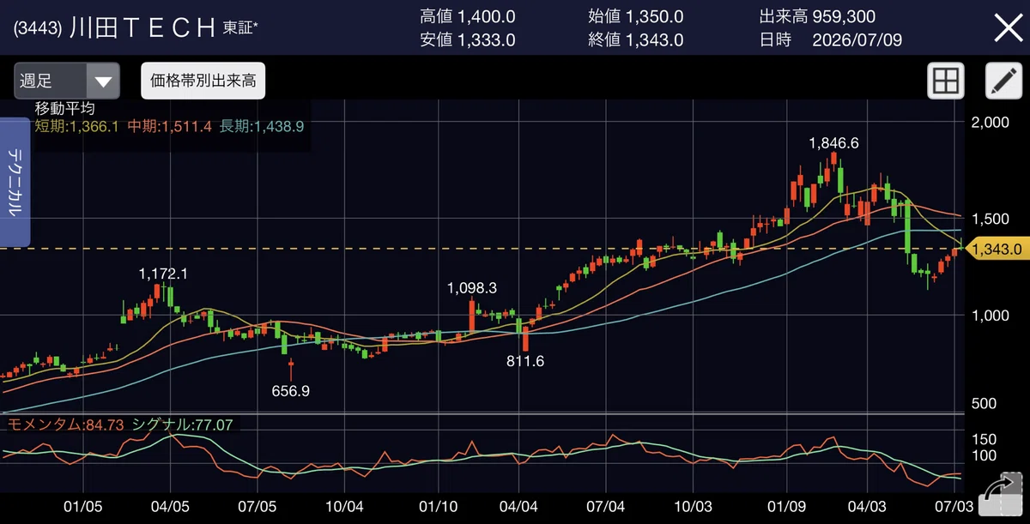Tap the 1,343.0 current price label
The image size is (1030, 524).
coord(997,249)
